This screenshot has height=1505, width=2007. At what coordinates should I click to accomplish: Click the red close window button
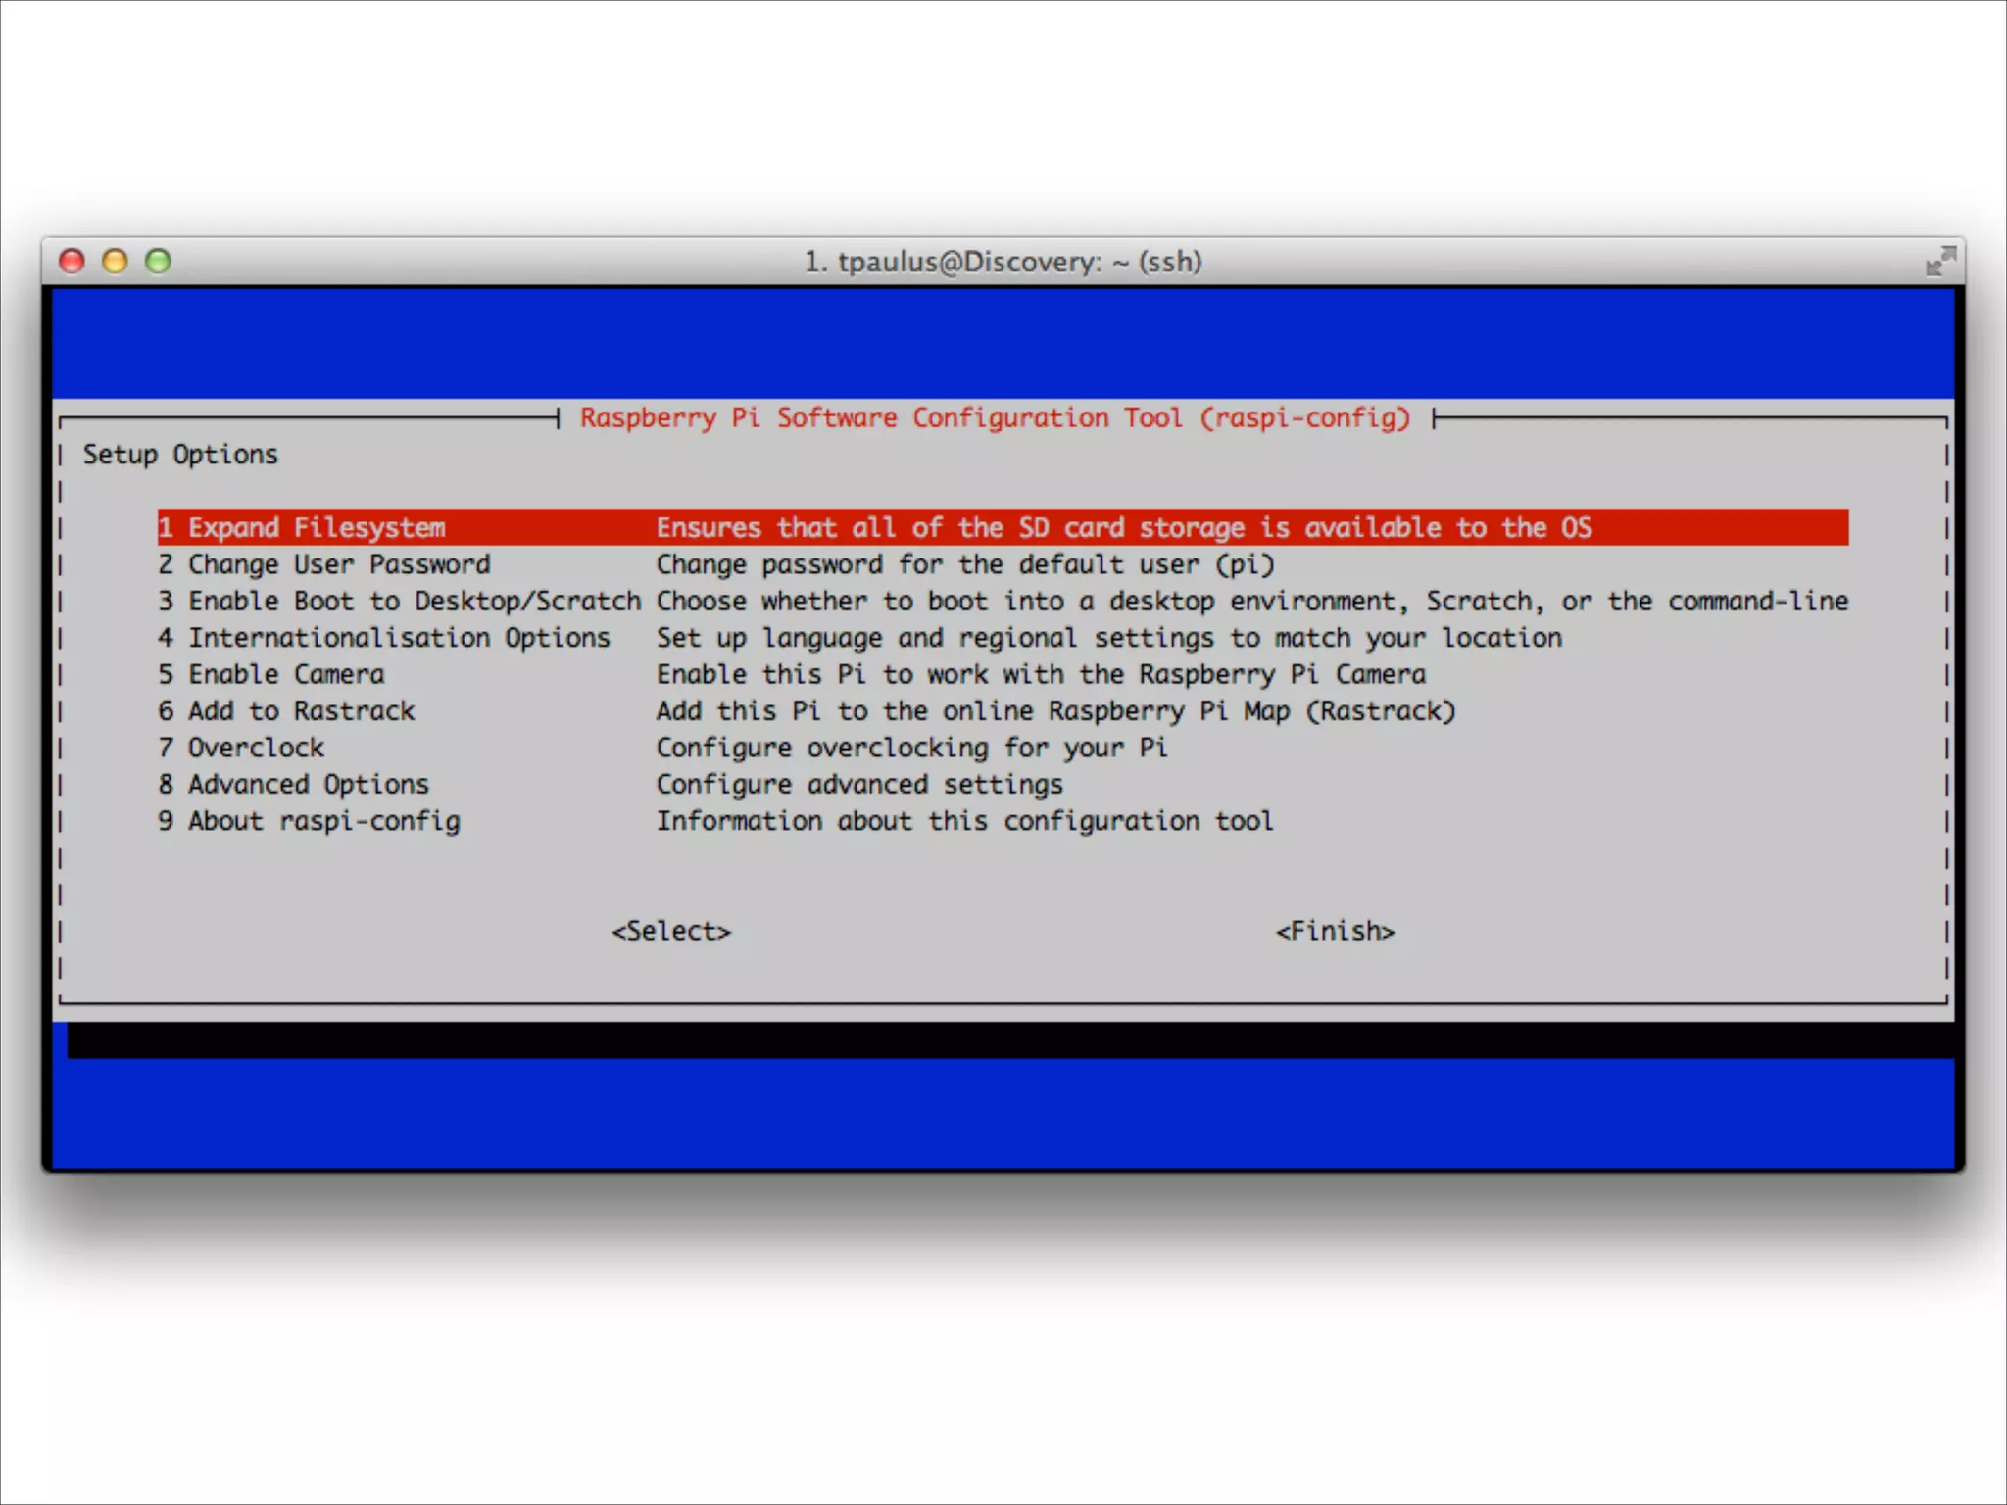[72, 261]
